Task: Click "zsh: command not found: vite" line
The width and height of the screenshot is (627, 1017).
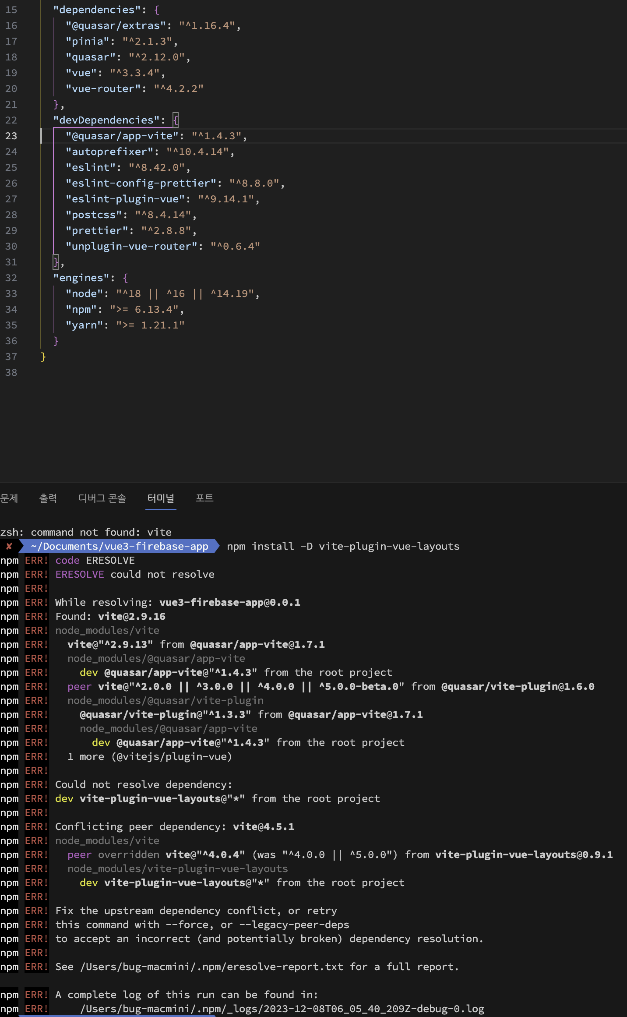Action: [x=86, y=532]
